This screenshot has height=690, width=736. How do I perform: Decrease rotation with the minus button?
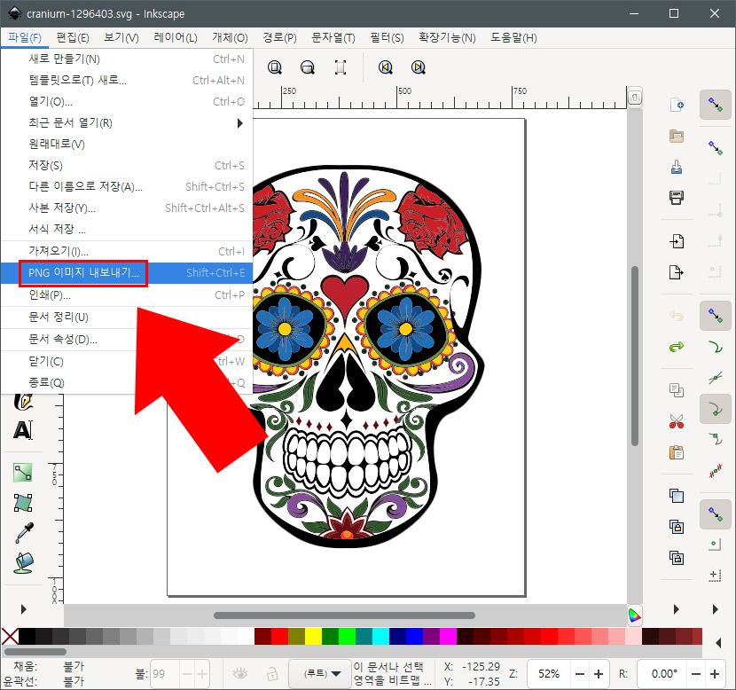[x=695, y=674]
